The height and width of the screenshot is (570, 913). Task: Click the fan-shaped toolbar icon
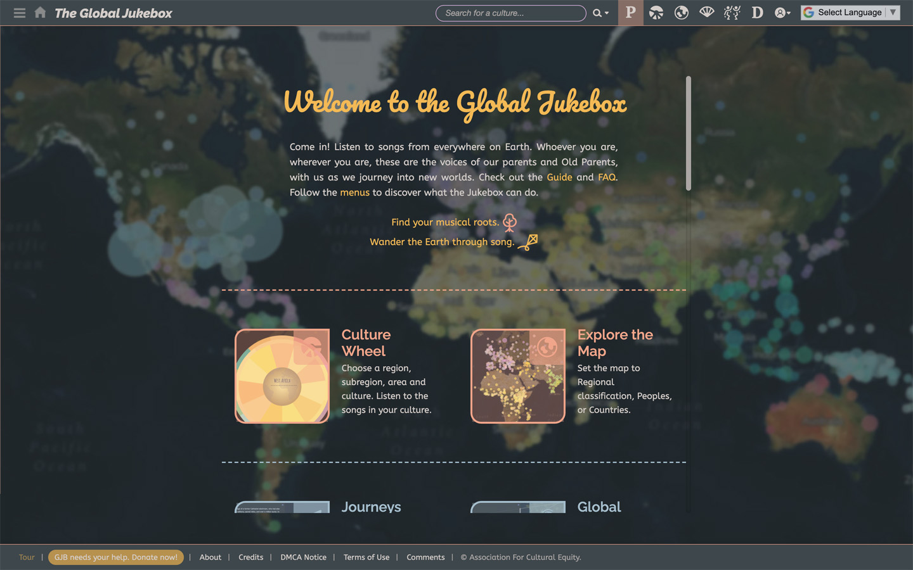coord(707,13)
